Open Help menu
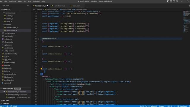Viewport: 190px width, 107px height. tap(43, 1)
